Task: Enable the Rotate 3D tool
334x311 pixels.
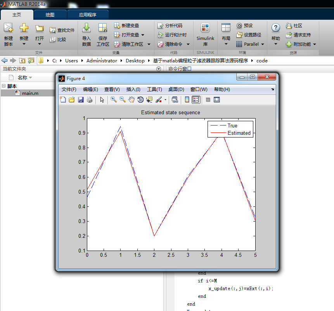Action: pos(140,100)
